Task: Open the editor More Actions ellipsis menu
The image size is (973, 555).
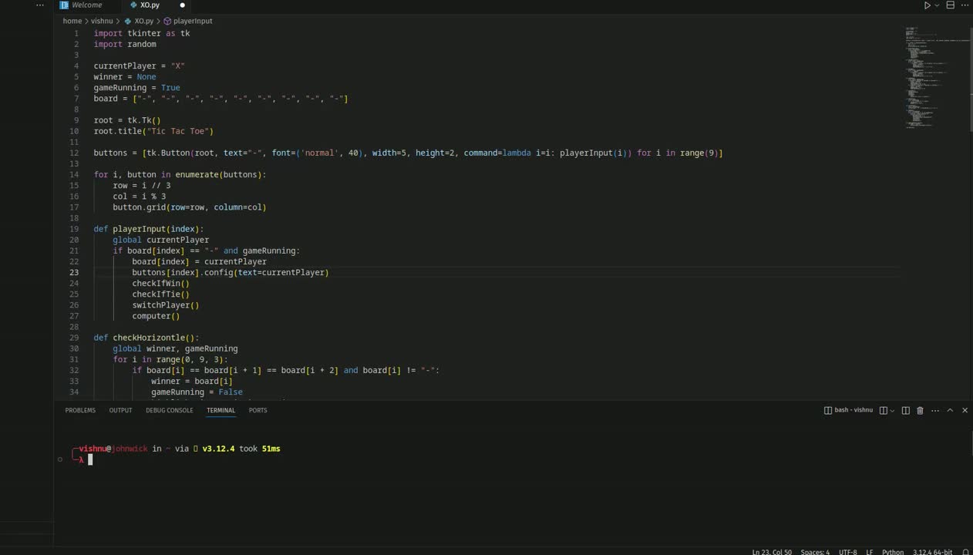Action: (965, 5)
